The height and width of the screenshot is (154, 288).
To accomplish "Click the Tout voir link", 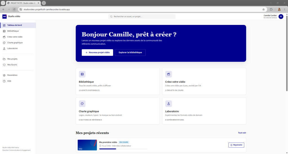I will click(x=242, y=133).
